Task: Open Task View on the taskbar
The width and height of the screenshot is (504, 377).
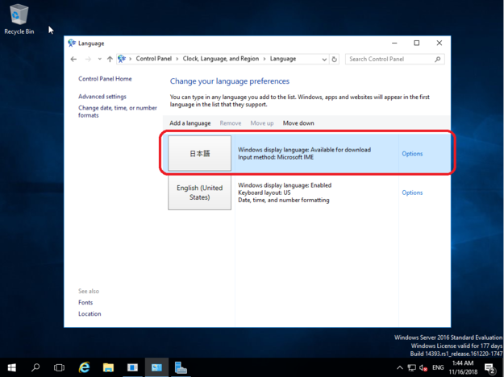Action: click(x=59, y=367)
